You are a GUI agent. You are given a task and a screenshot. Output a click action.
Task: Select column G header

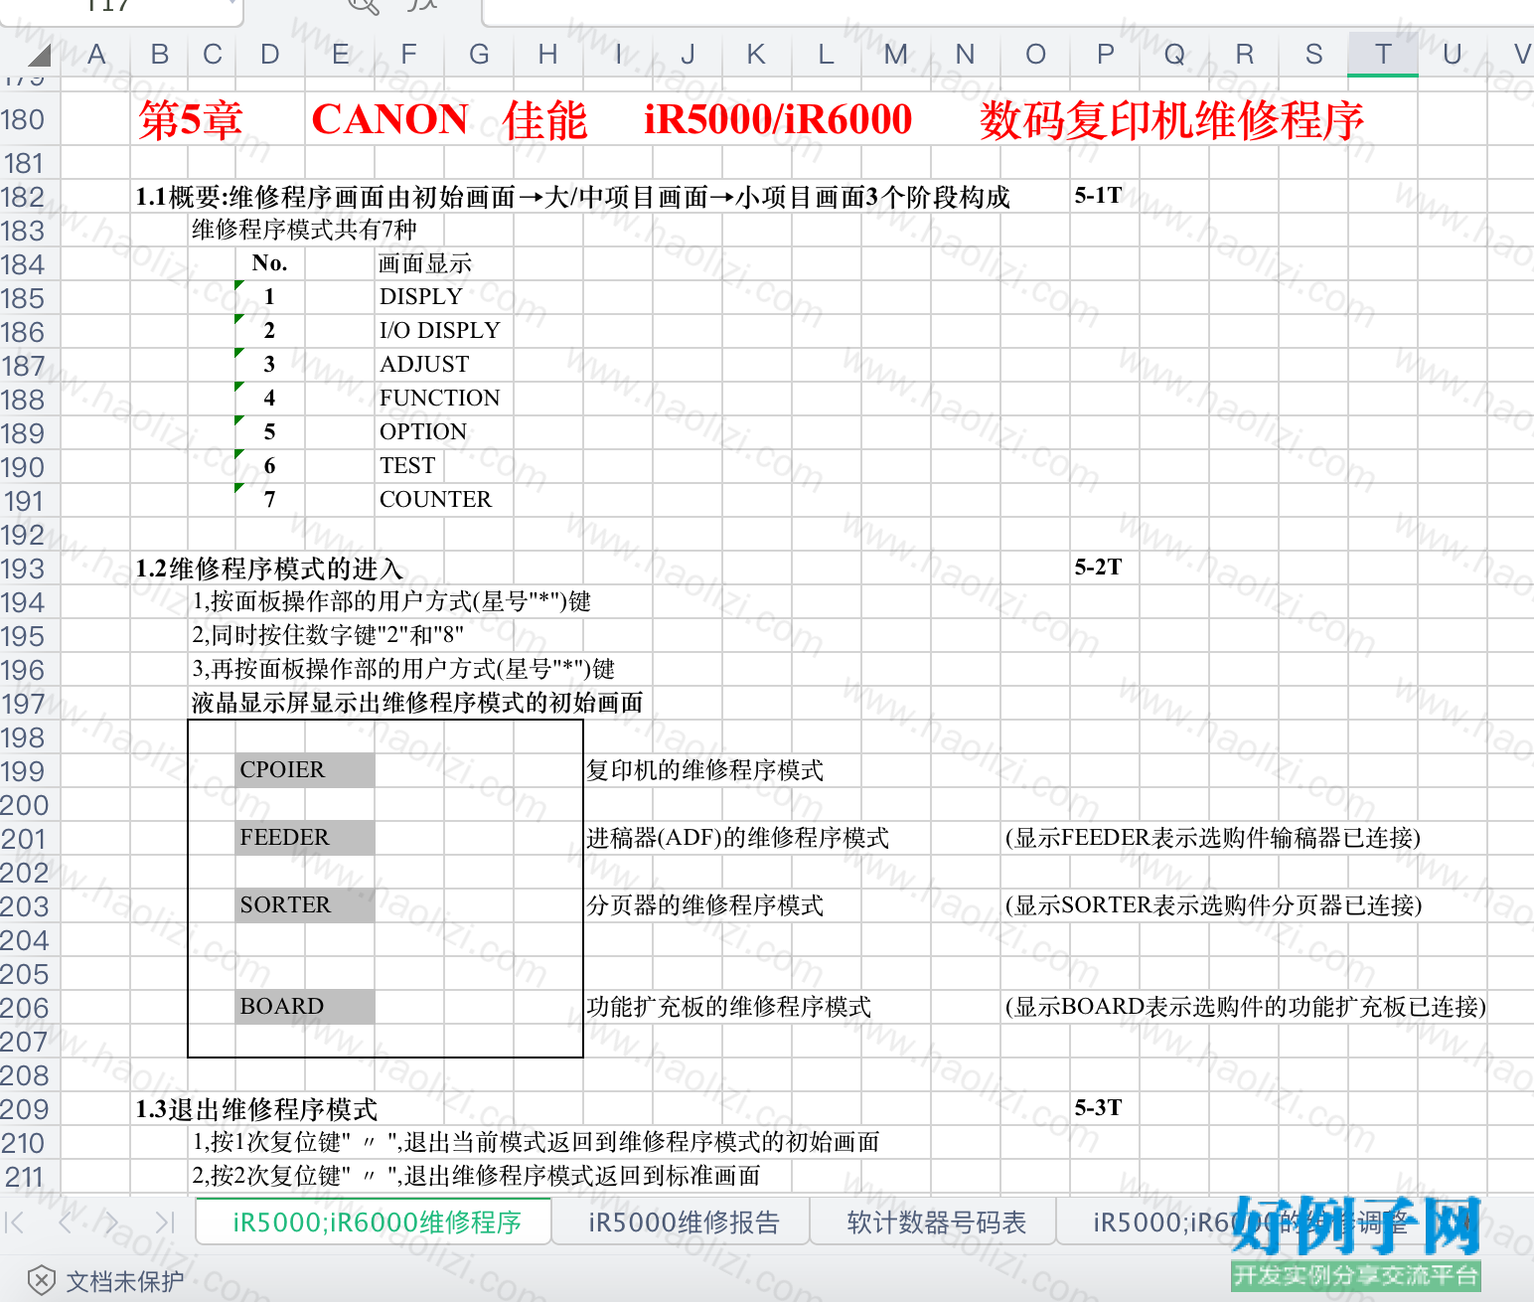click(x=479, y=55)
